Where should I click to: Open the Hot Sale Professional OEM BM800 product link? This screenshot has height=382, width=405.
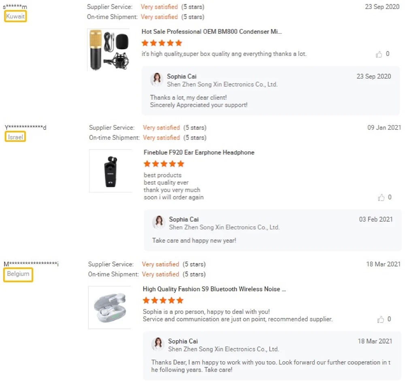click(x=211, y=32)
